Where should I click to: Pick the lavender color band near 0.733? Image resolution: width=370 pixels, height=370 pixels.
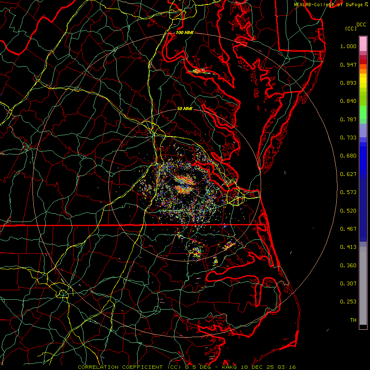click(363, 130)
